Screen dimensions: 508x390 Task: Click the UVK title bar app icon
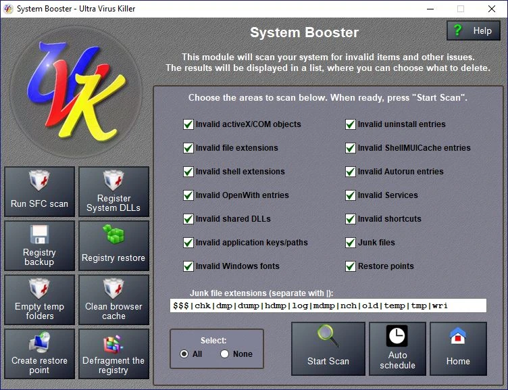8,9
